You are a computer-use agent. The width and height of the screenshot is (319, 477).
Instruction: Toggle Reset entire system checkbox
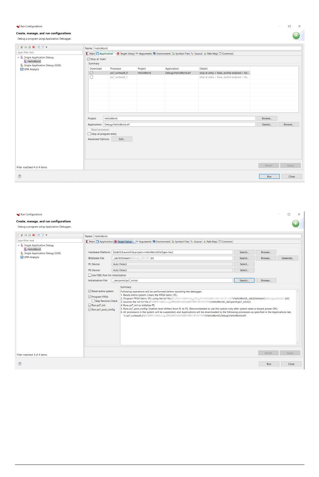point(90,291)
